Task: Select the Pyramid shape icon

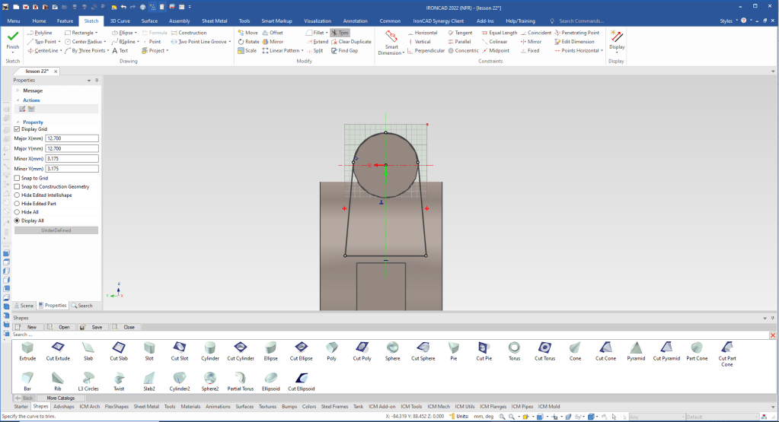Action: coord(635,349)
